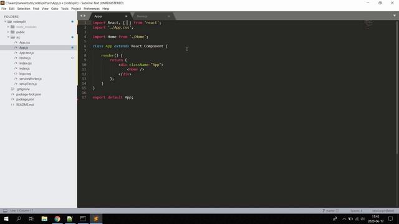This screenshot has height=224, width=399.
Task: Open the volume control in system tray
Action: (363, 219)
